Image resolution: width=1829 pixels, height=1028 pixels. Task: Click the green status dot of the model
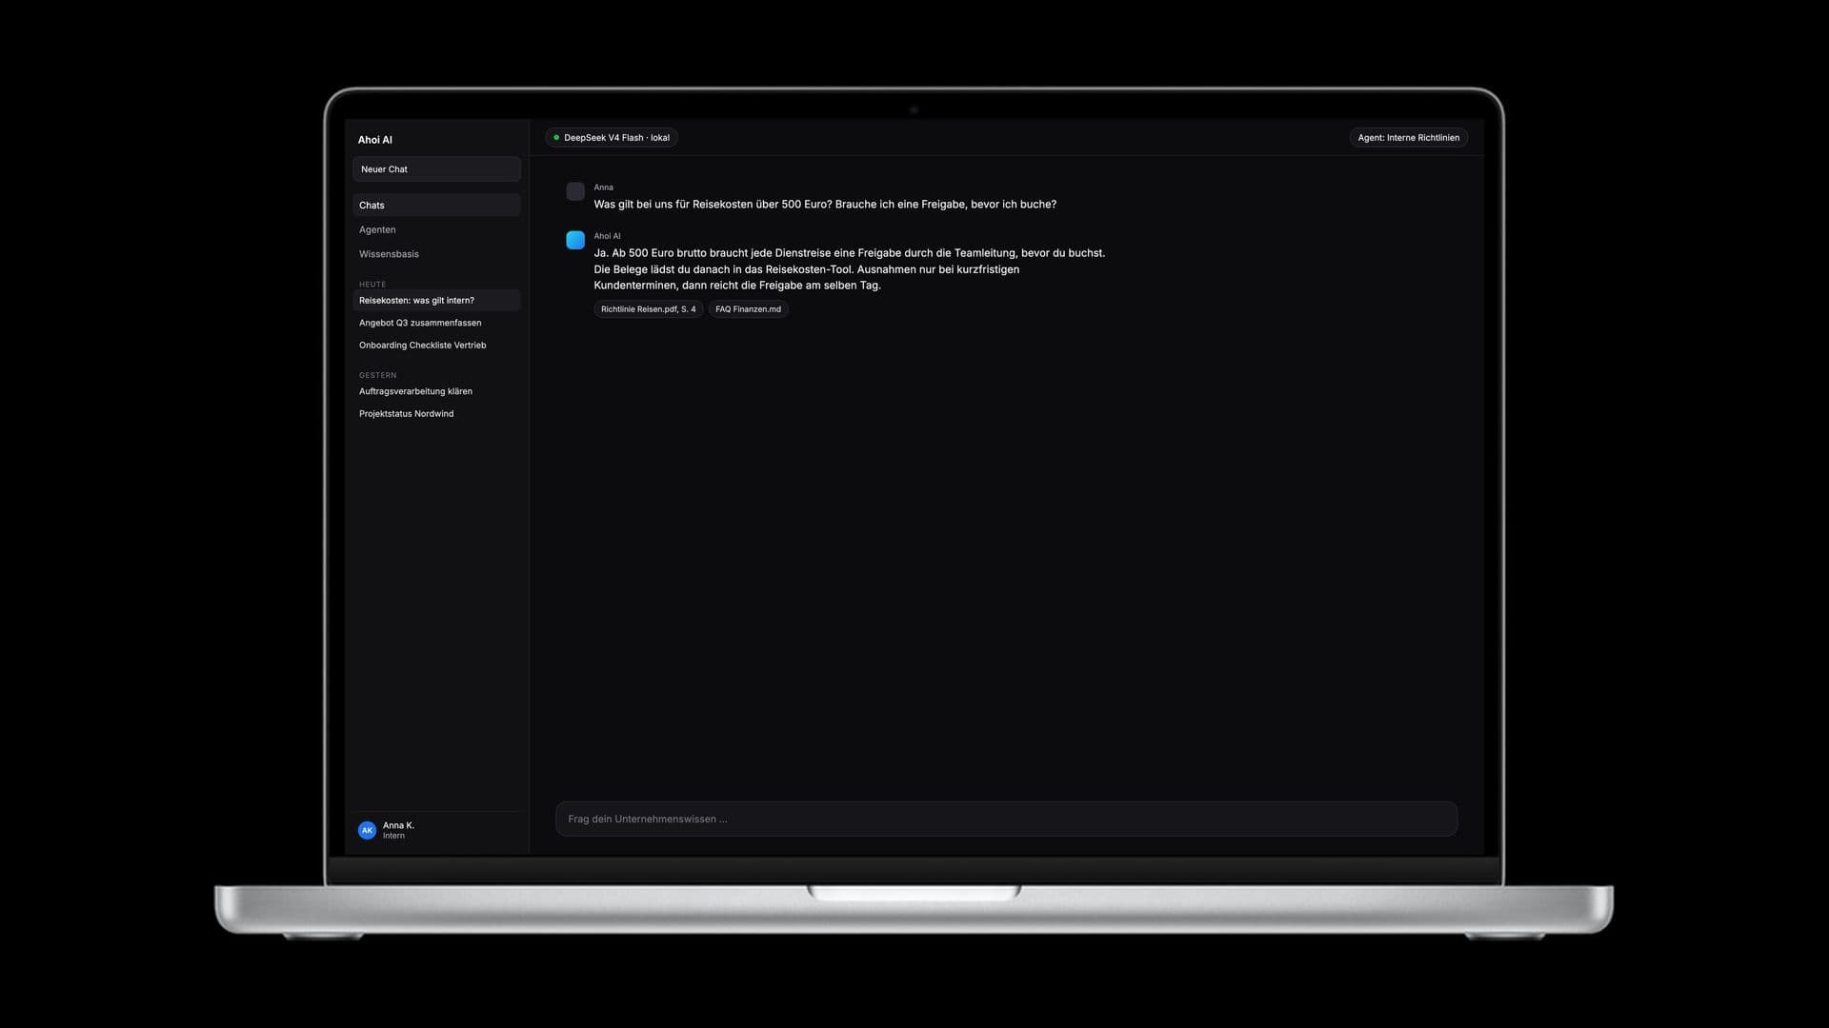point(556,138)
